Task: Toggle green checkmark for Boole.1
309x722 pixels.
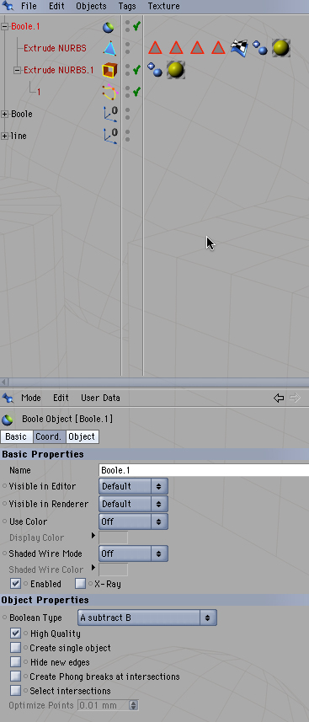Action: point(136,26)
